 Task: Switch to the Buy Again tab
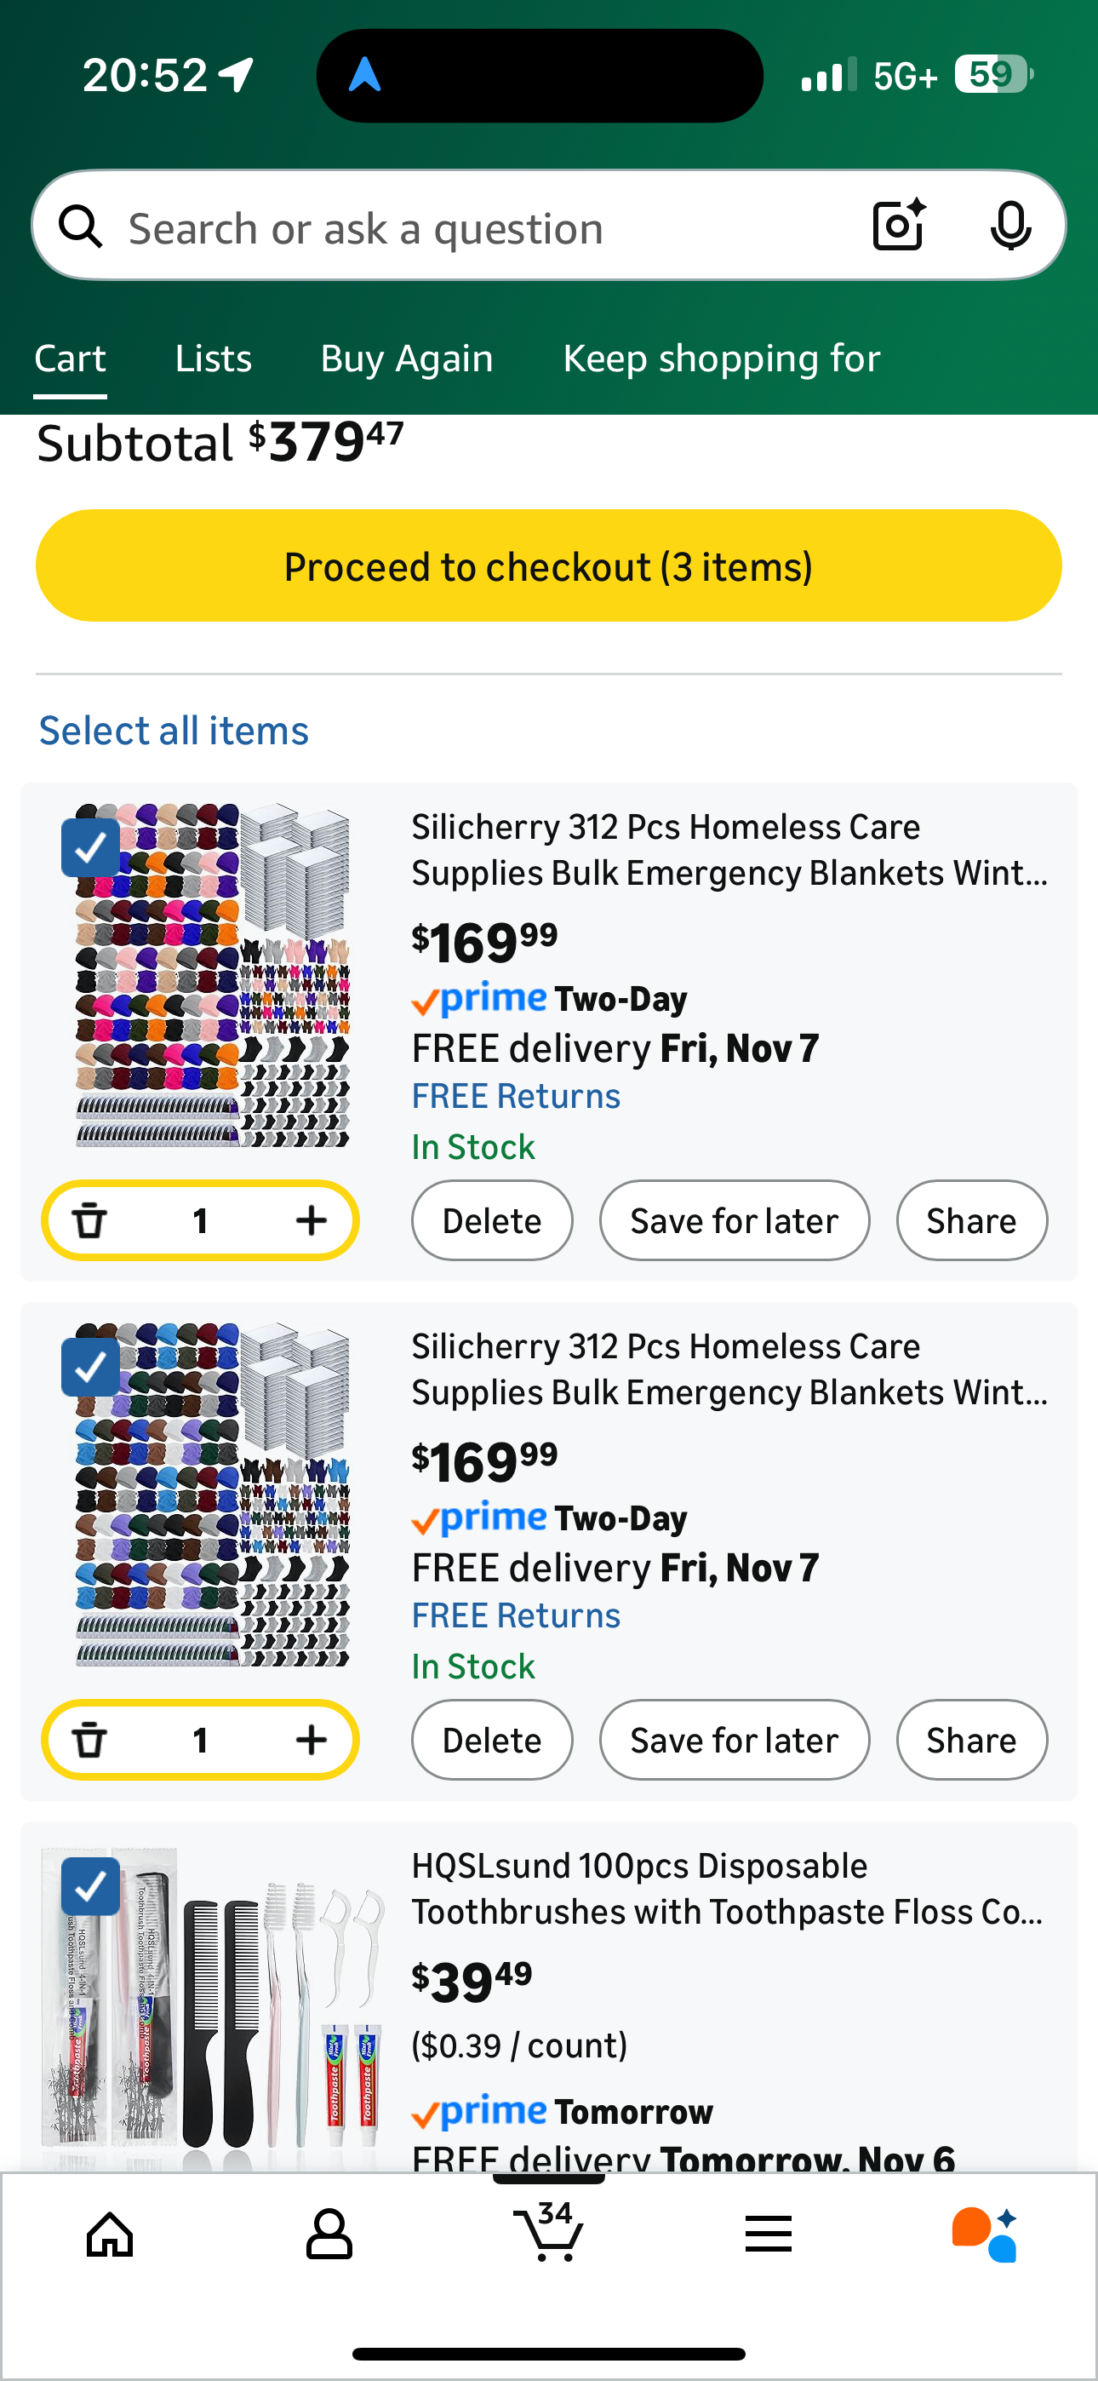pyautogui.click(x=407, y=359)
